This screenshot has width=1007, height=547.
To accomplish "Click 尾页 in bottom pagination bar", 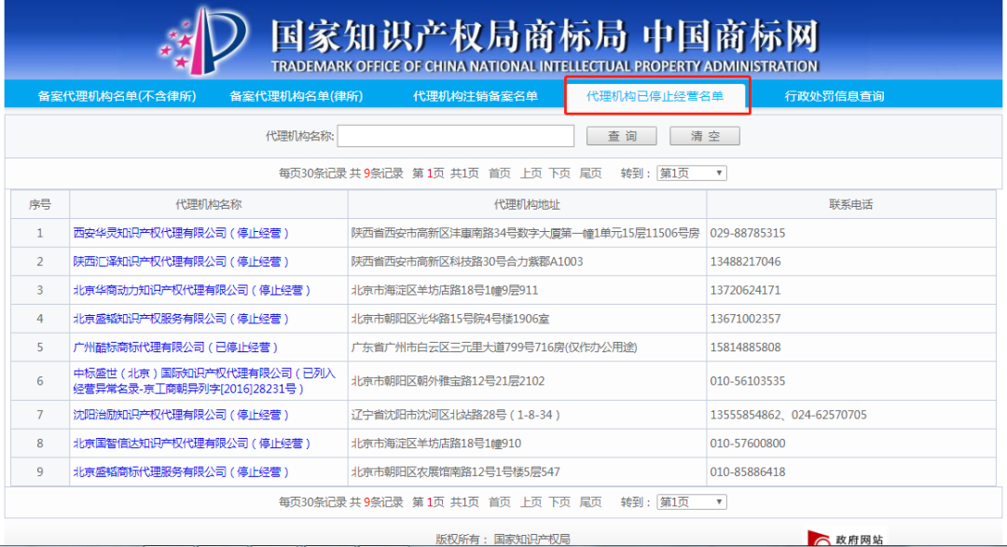I will click(590, 502).
